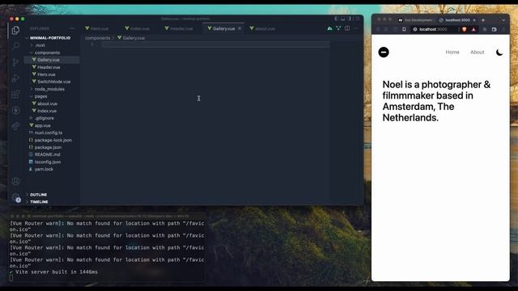Open the Explorer view in activity bar
This screenshot has width=518, height=291.
pos(15,31)
